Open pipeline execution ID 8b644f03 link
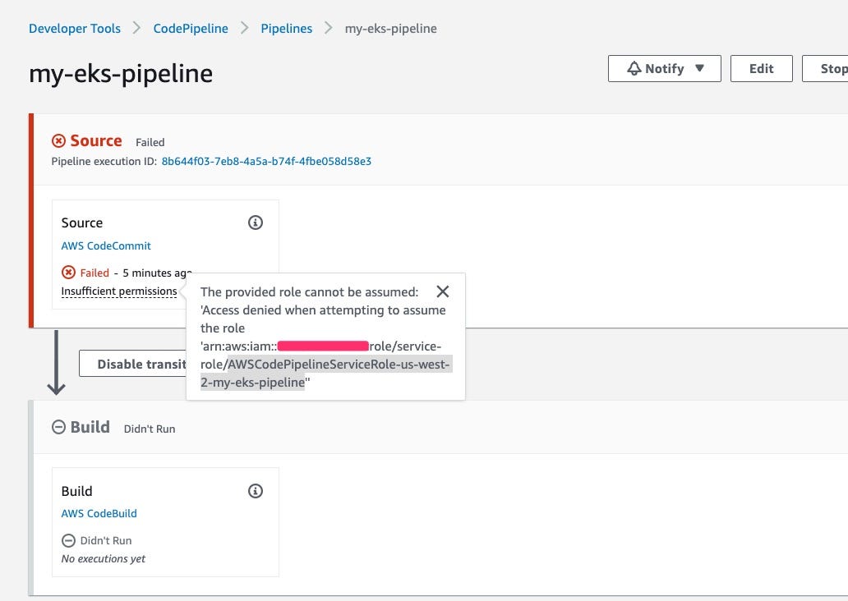This screenshot has height=601, width=848. tap(266, 161)
